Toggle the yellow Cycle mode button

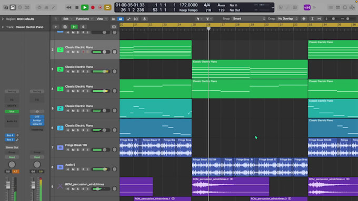(x=107, y=7)
